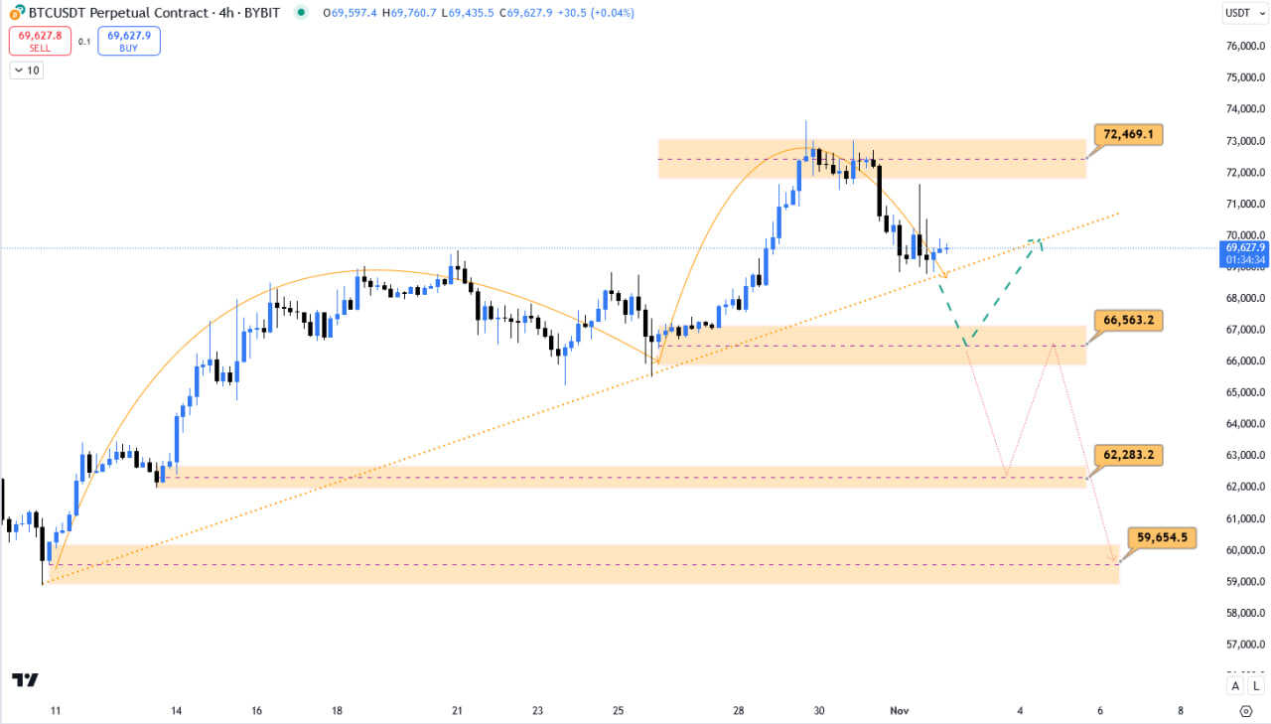Click the TradingView logo
The height and width of the screenshot is (724, 1271).
coord(25,680)
